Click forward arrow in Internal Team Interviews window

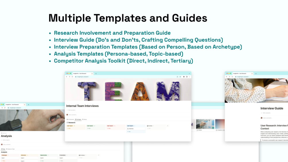(69, 77)
